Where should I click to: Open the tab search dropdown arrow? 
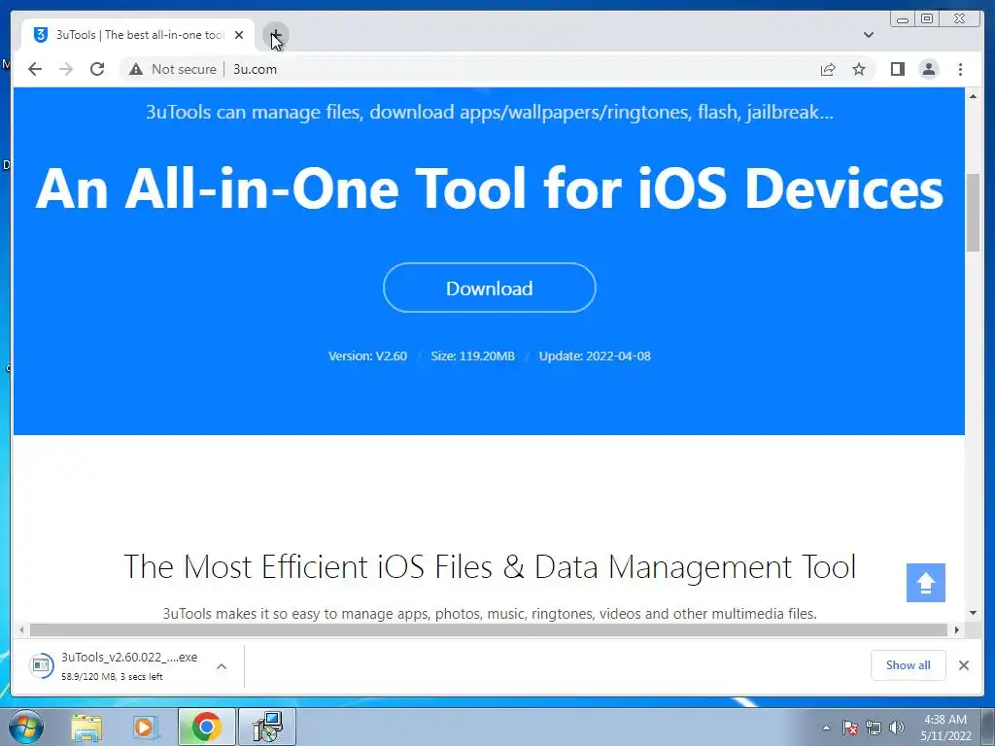(x=868, y=35)
